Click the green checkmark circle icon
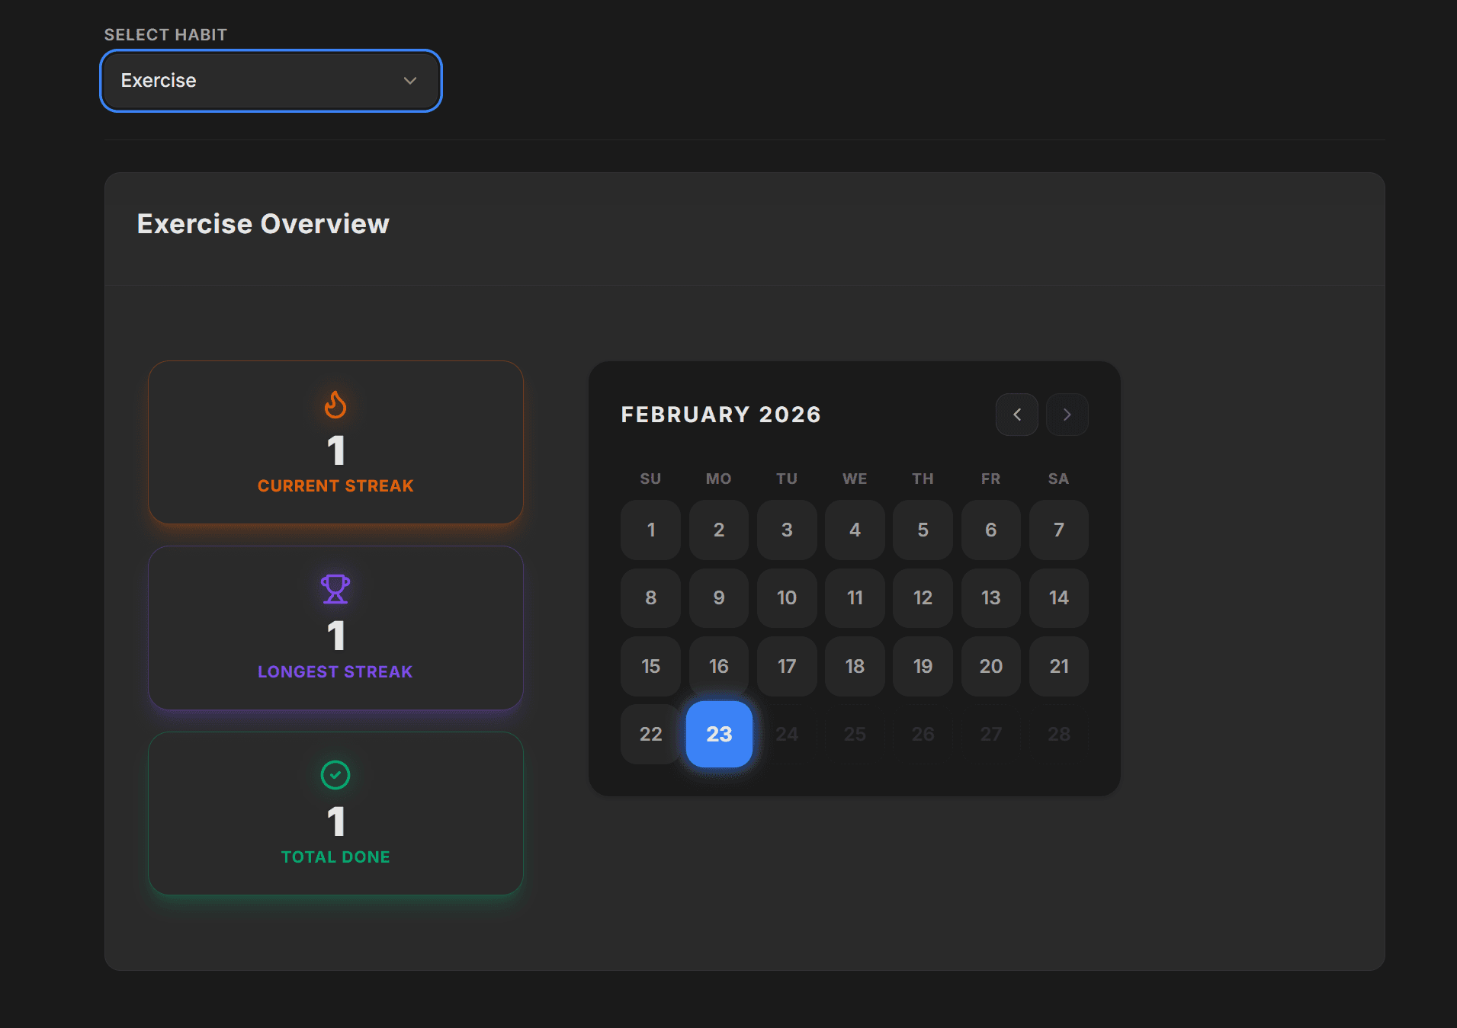1457x1028 pixels. pyautogui.click(x=335, y=775)
